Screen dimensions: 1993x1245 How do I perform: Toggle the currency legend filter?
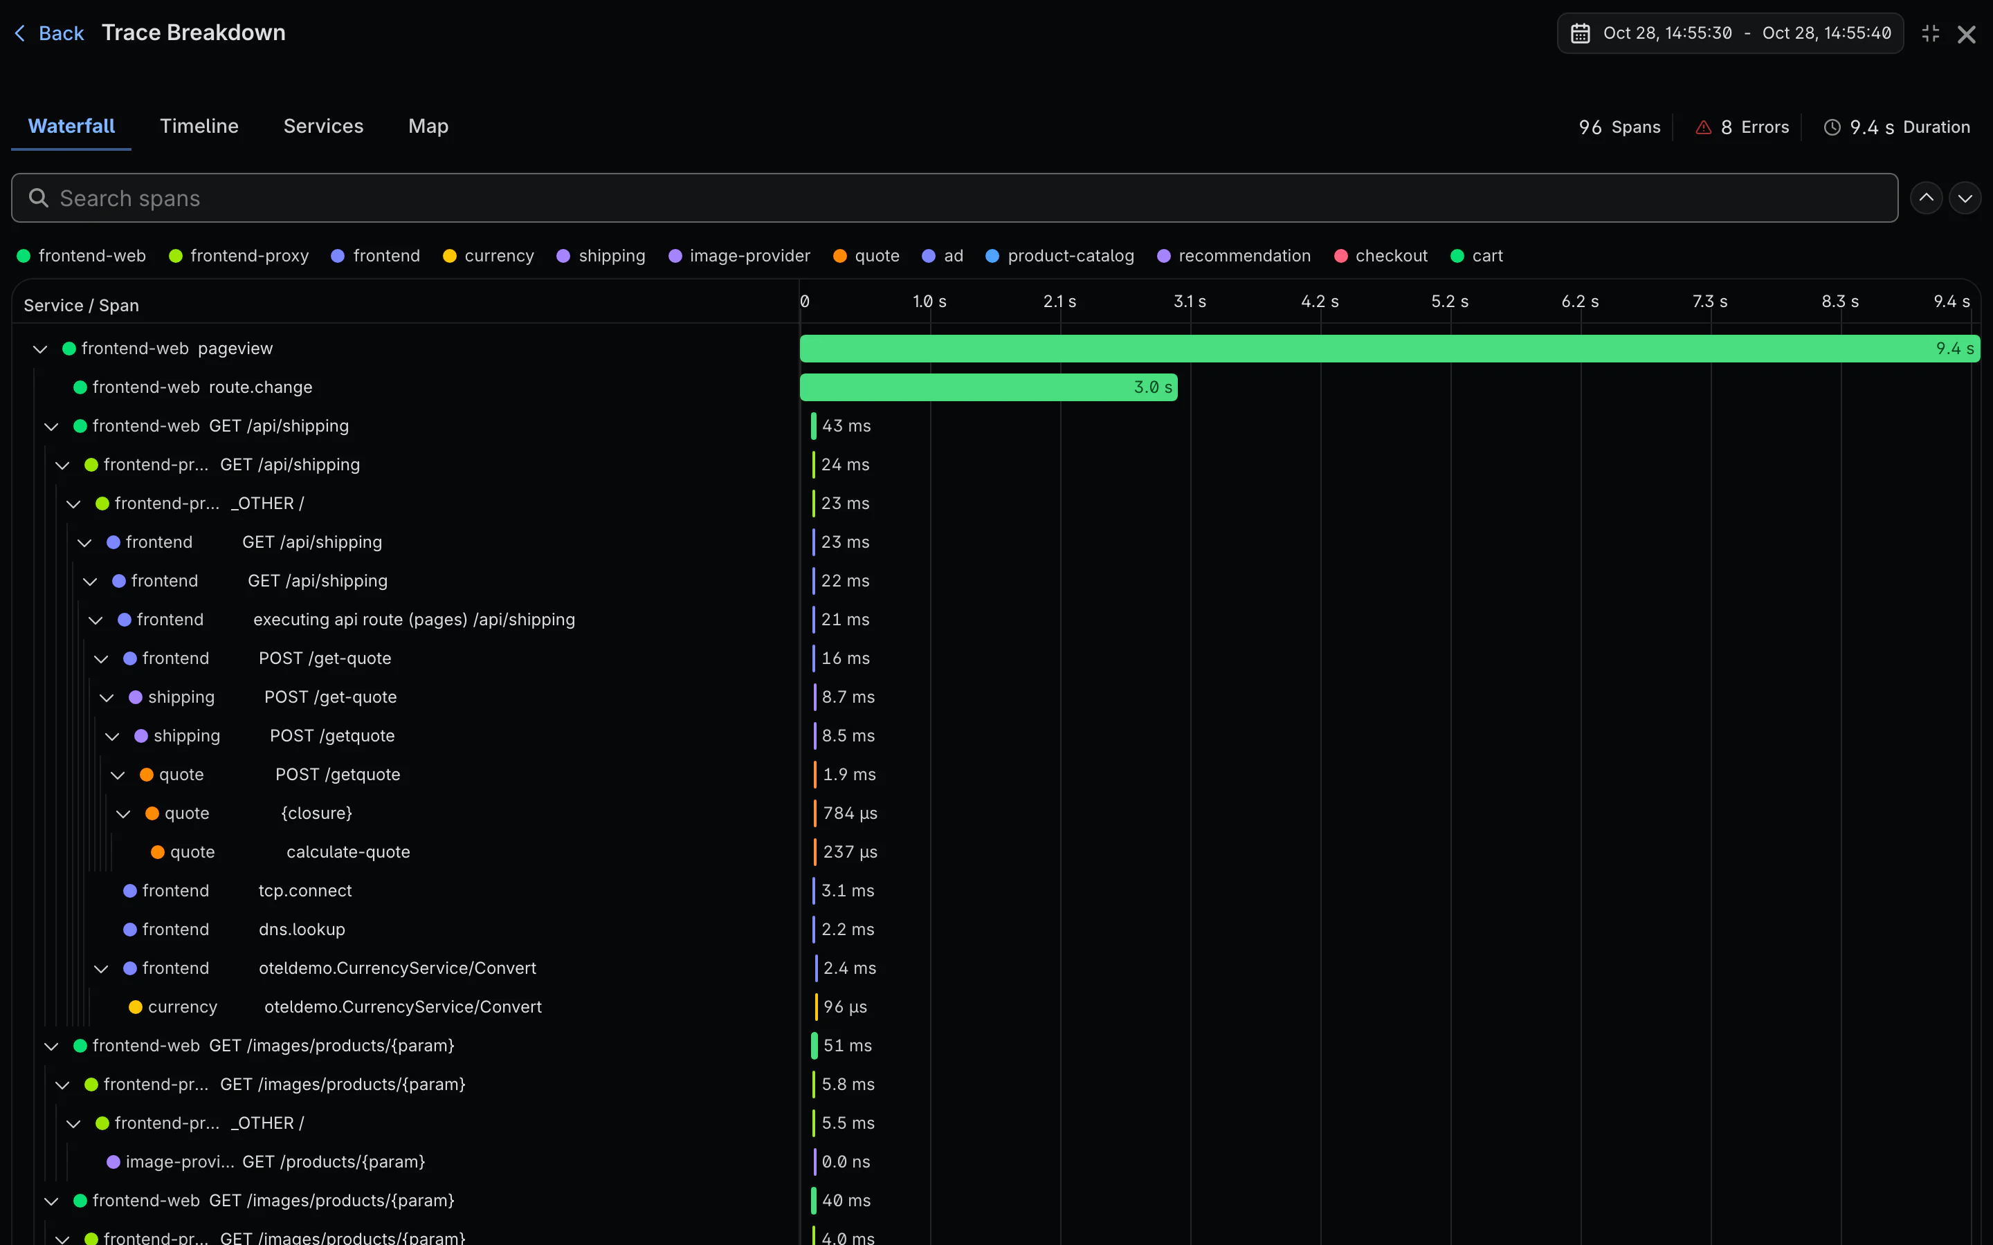click(x=489, y=256)
